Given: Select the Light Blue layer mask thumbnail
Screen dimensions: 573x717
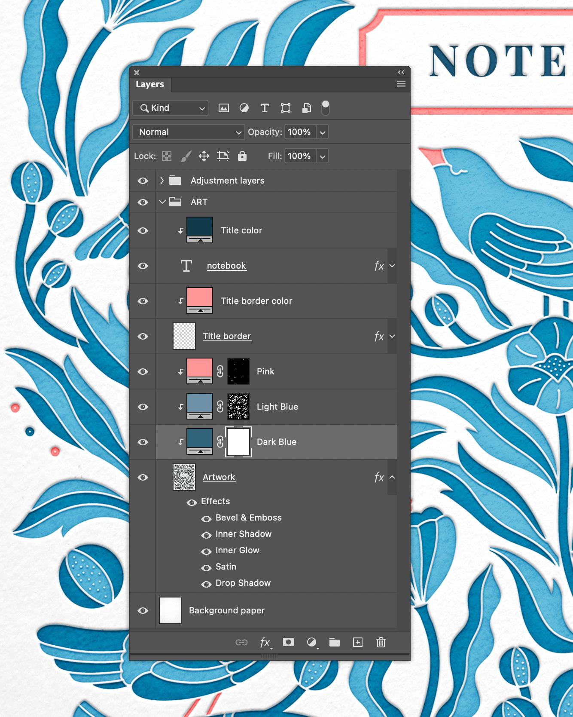Looking at the screenshot, I should [x=238, y=407].
